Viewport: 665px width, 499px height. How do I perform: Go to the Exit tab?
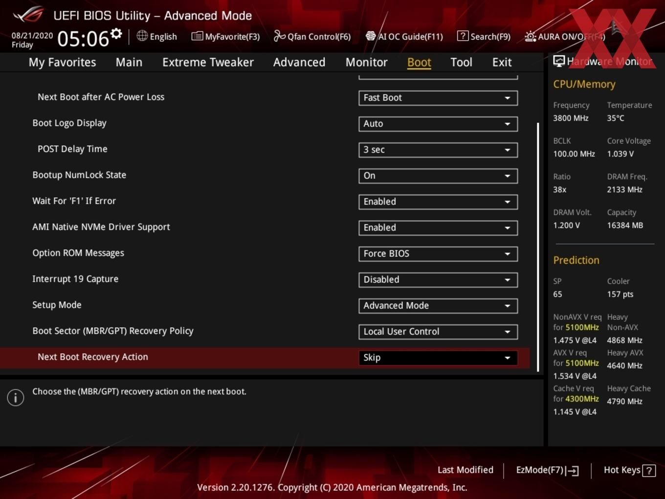pyautogui.click(x=502, y=62)
